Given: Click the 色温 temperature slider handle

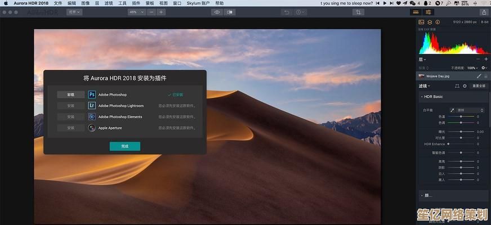Looking at the screenshot, I should 461,116.
